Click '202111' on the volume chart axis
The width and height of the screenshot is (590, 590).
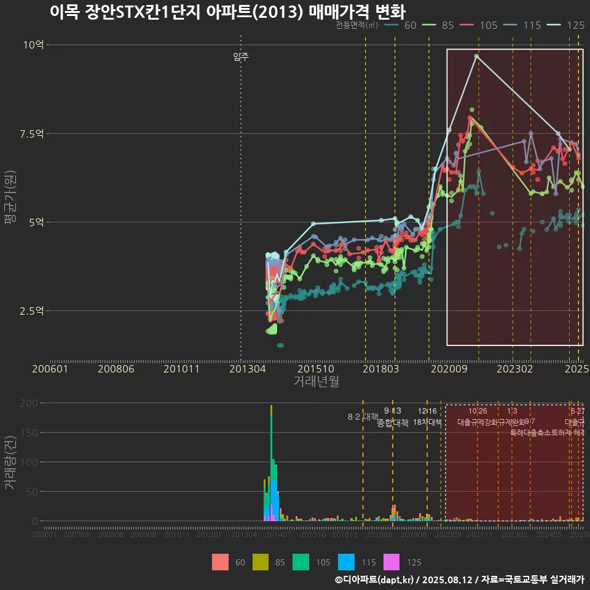click(x=480, y=535)
